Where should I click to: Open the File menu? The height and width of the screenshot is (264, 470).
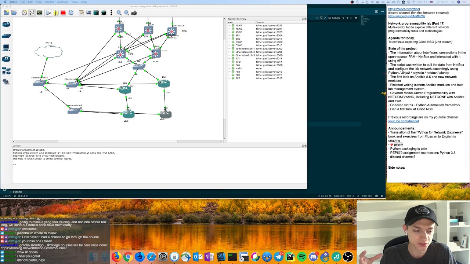(23, 2)
